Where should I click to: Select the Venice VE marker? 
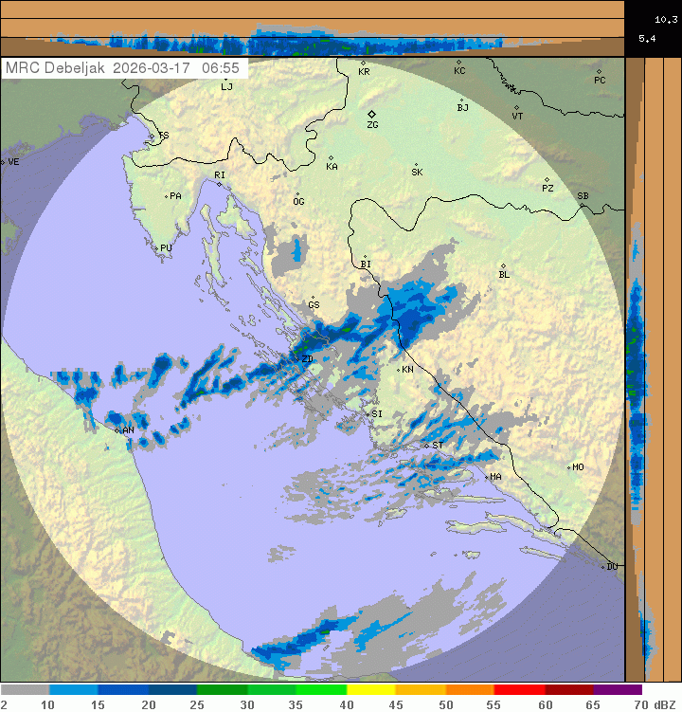[3, 162]
